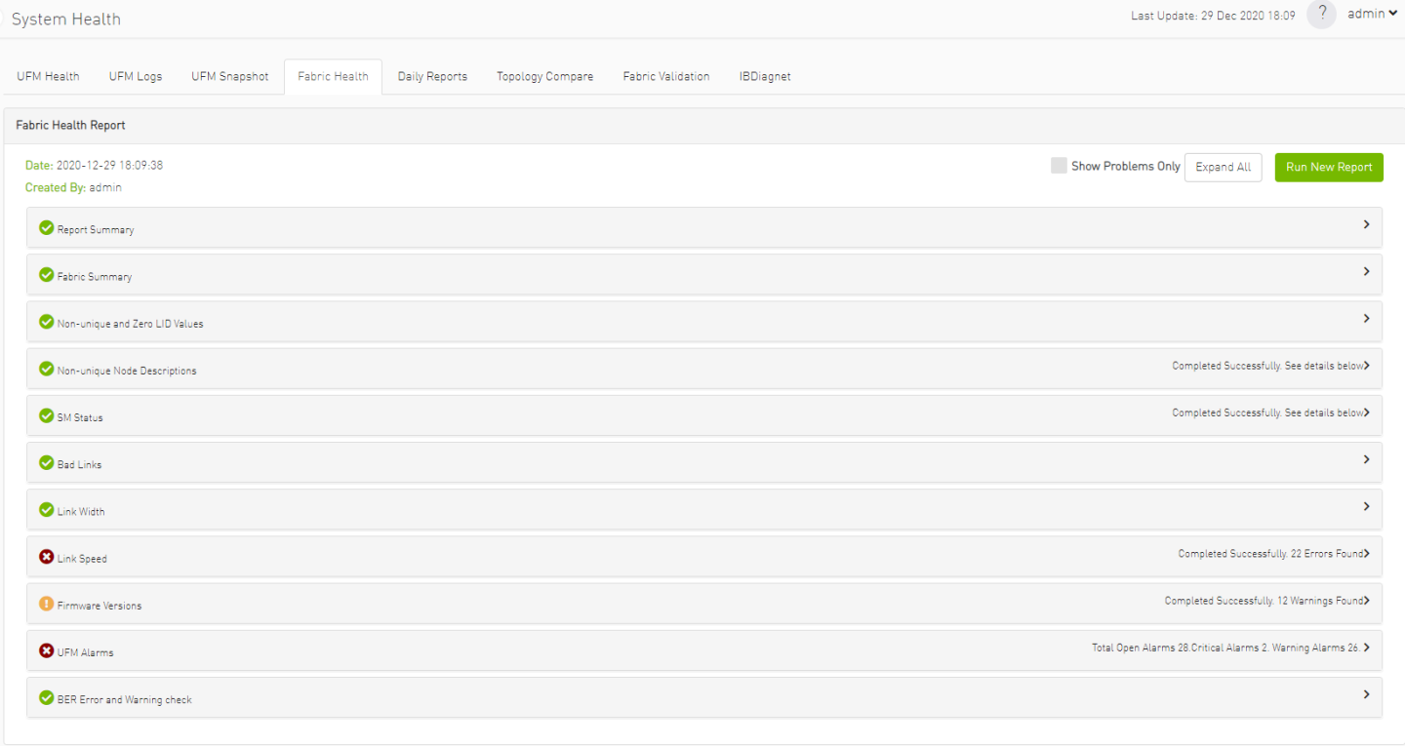This screenshot has height=746, width=1405.
Task: Click the red error icon beside Link Speed
Action: (46, 557)
